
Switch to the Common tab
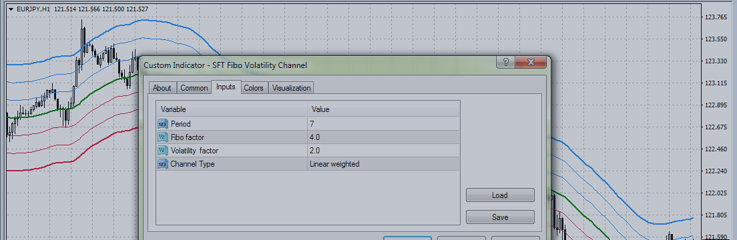coord(194,88)
